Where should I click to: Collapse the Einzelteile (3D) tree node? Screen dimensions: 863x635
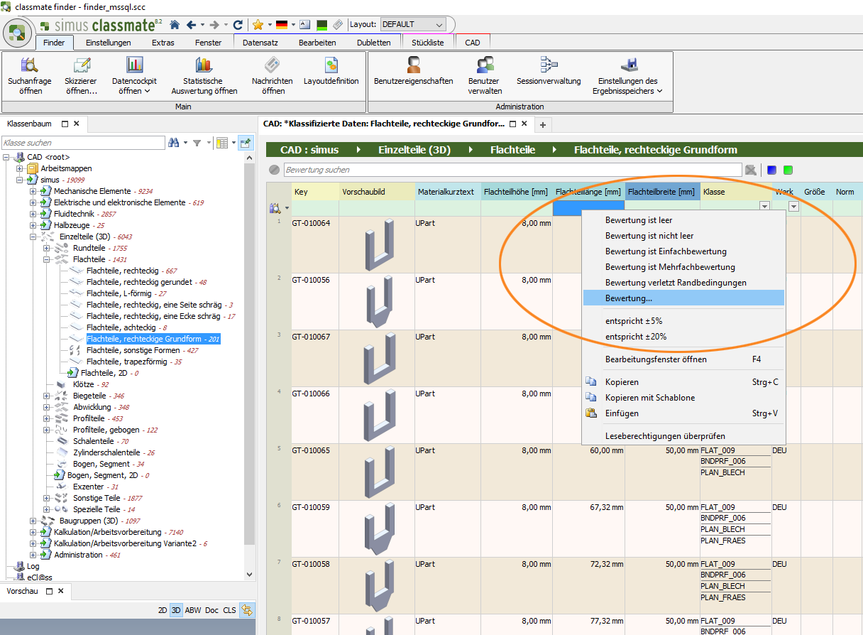(x=33, y=237)
